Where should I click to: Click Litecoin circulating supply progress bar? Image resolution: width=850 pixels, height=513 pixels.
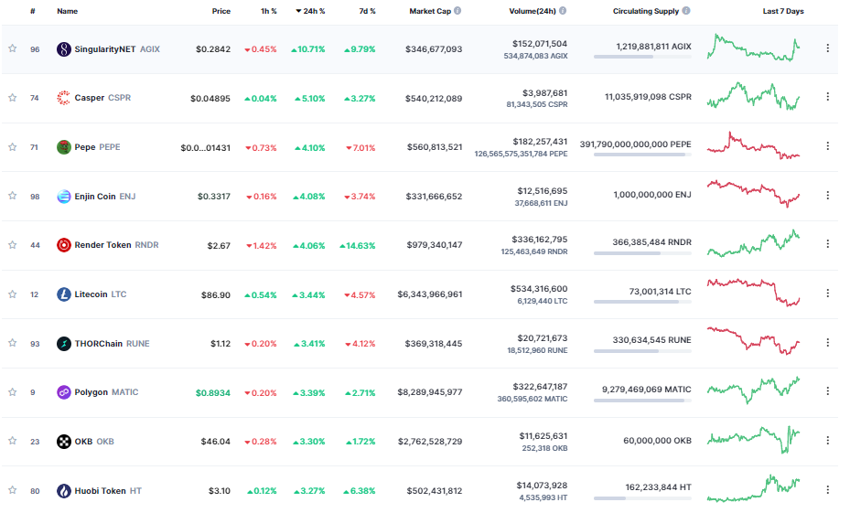pos(642,302)
